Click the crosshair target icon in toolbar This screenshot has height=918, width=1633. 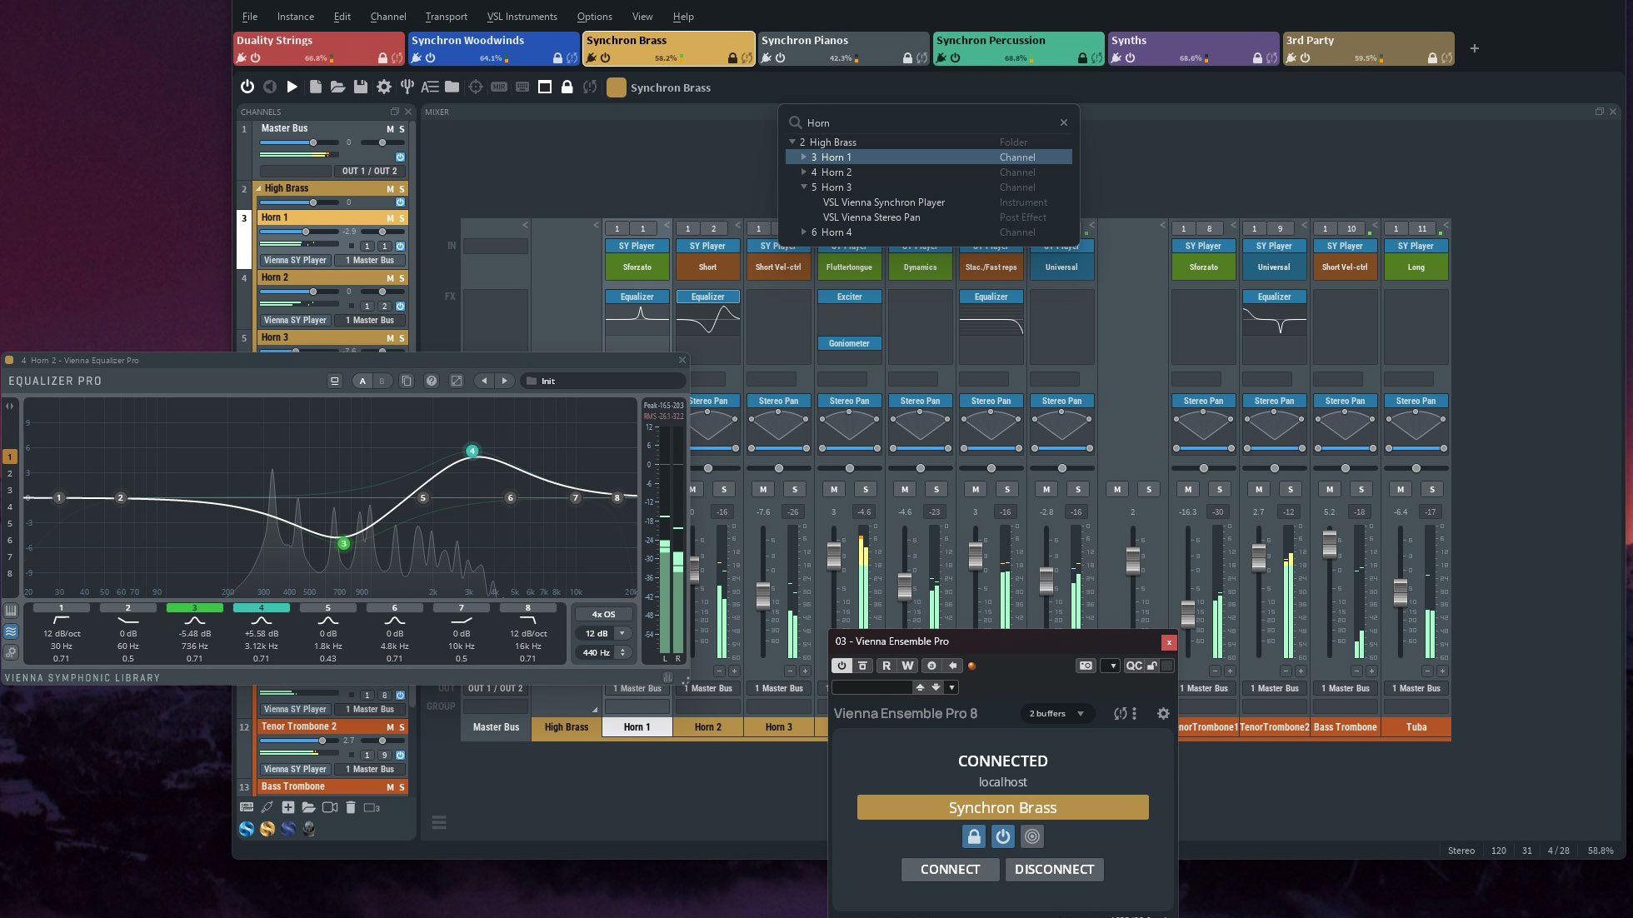point(476,87)
